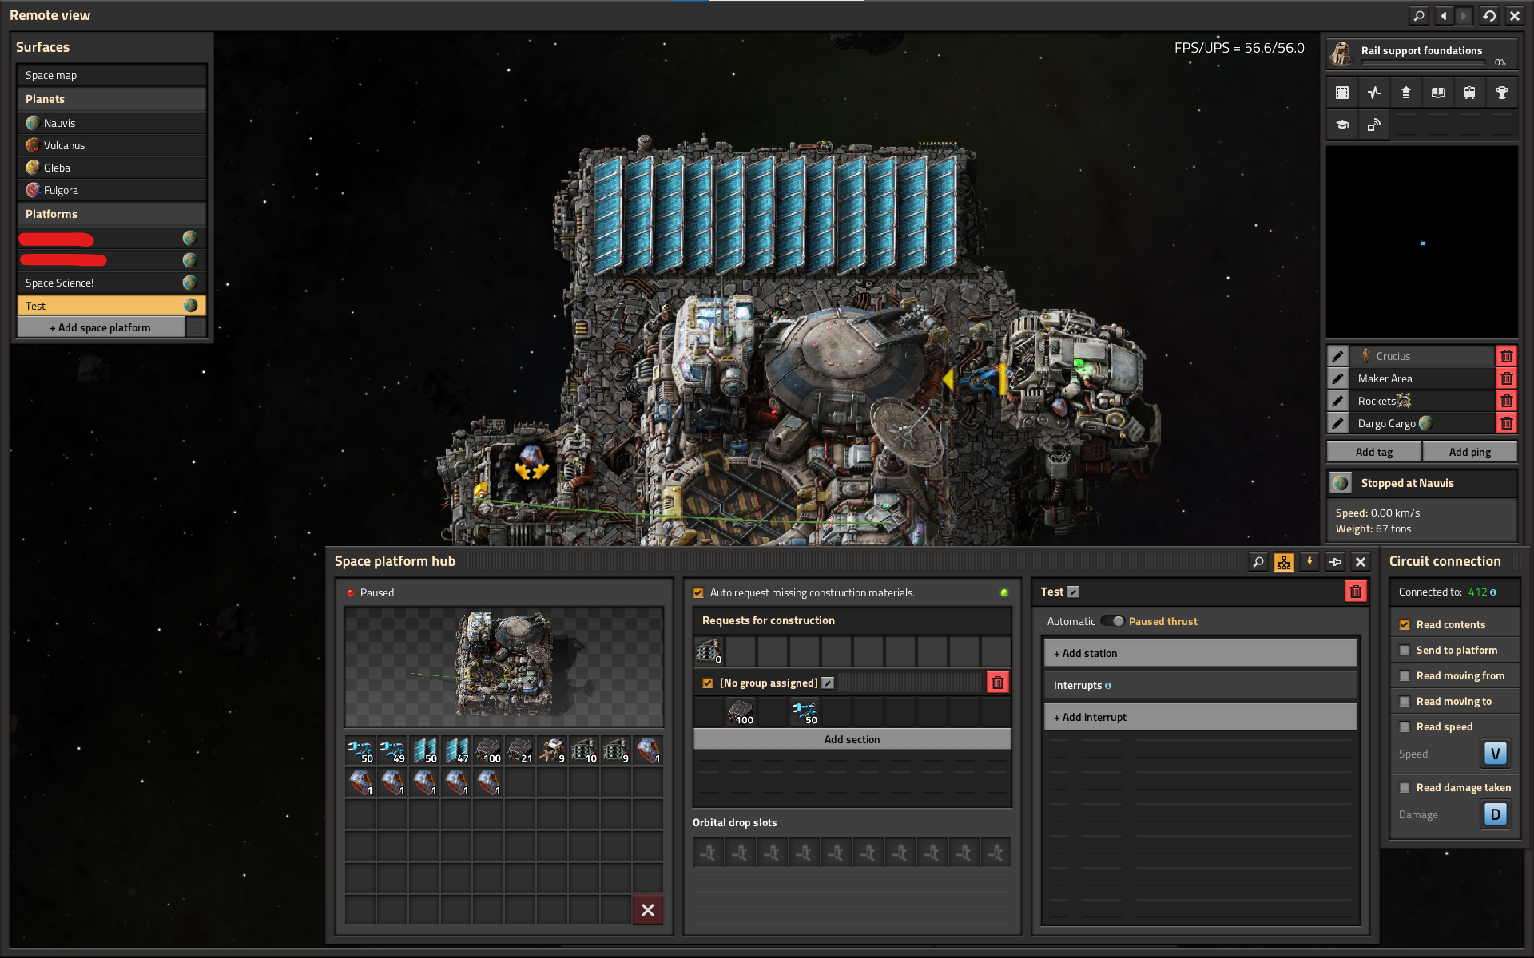Open tips and tricks graduation cap icon

pyautogui.click(x=1342, y=125)
